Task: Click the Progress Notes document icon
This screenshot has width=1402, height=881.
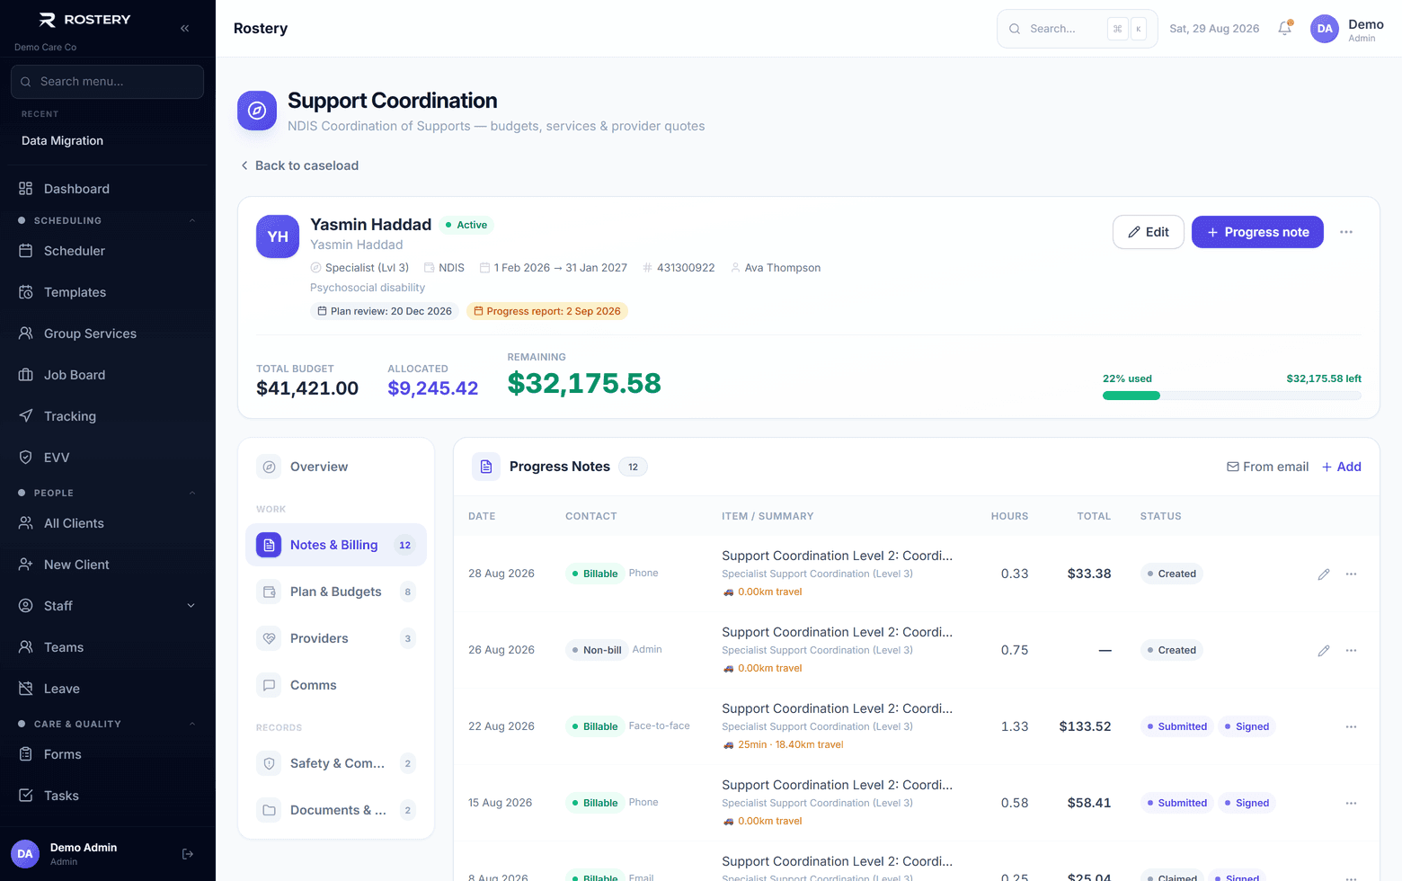Action: [486, 467]
